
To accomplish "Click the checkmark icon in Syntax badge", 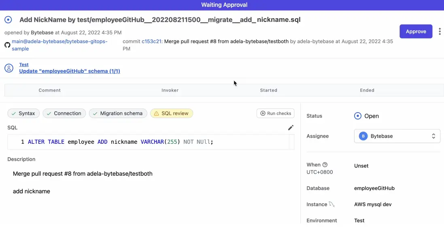I will click(x=14, y=114).
